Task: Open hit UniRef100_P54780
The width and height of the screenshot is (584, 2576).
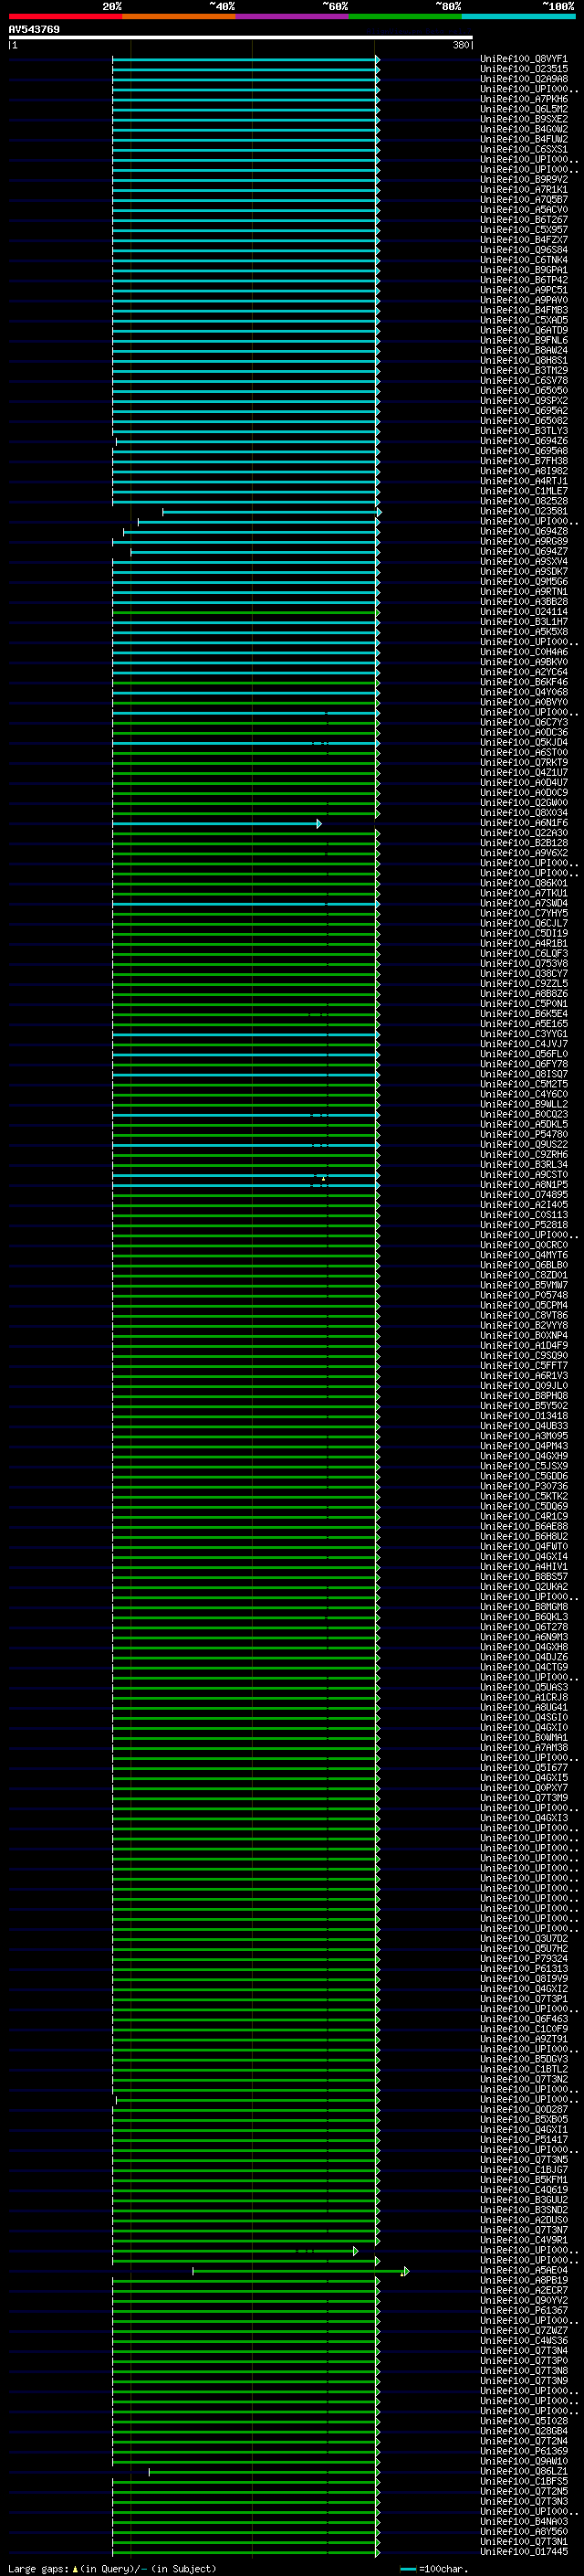Action: point(524,1134)
